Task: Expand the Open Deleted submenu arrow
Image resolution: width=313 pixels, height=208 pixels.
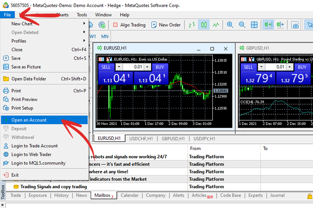Action: (x=84, y=32)
